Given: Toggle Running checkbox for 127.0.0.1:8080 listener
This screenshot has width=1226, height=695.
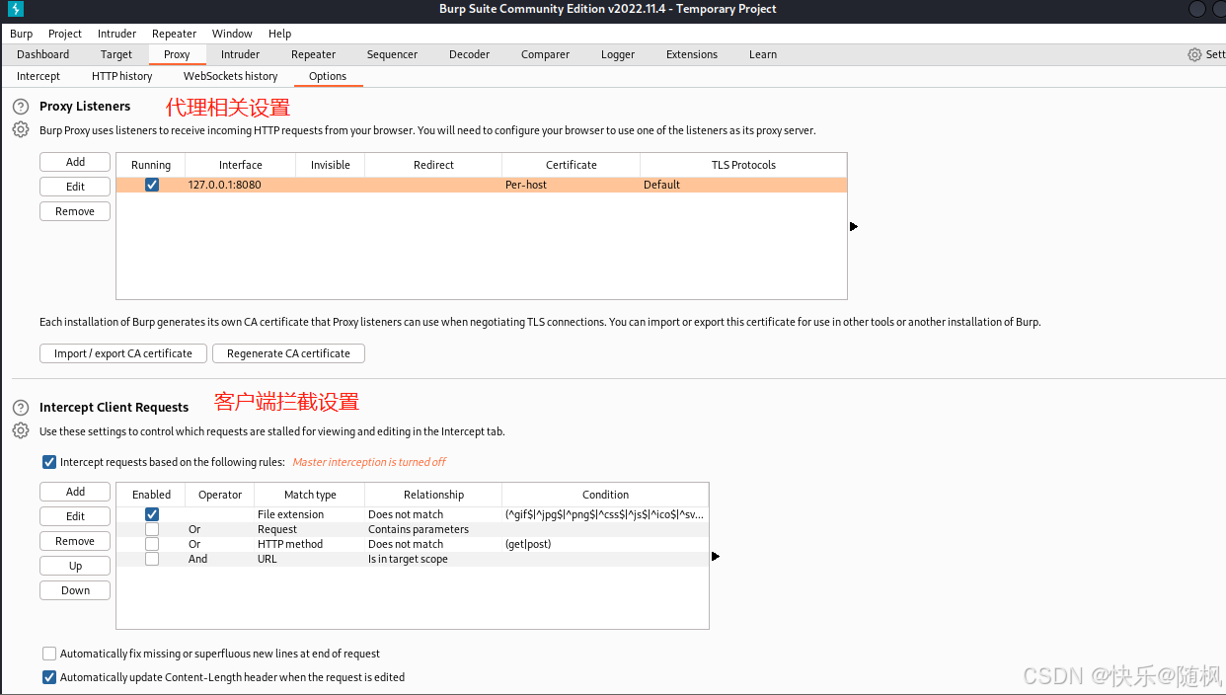Looking at the screenshot, I should coord(151,185).
